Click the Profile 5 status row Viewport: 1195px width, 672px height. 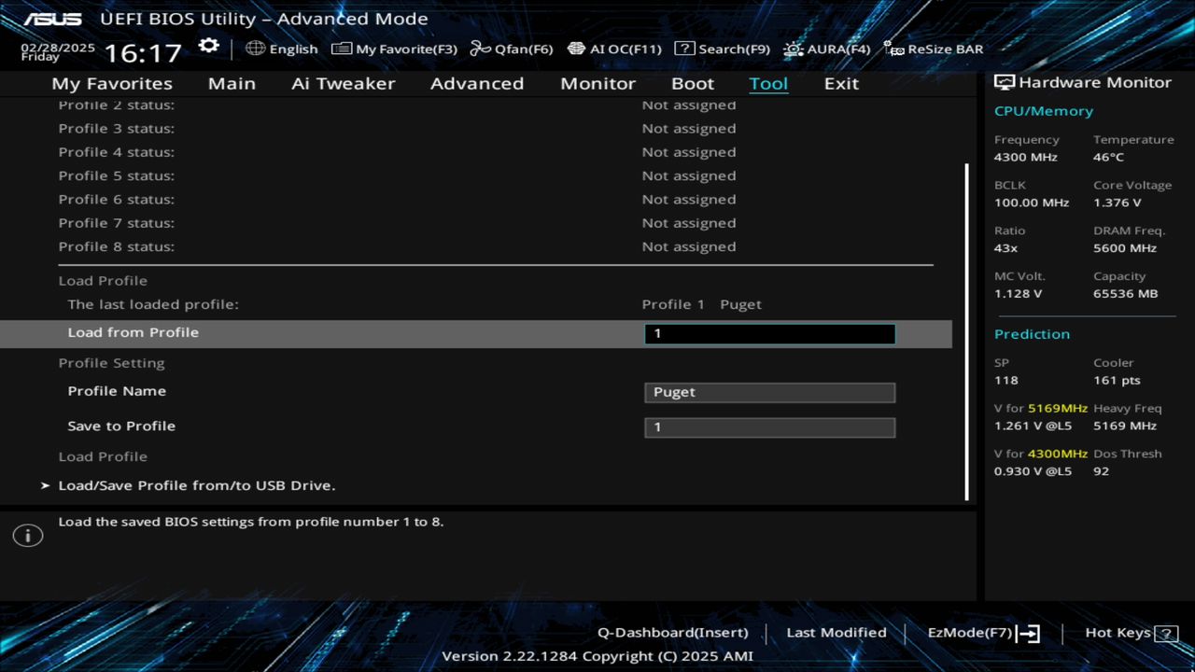click(x=397, y=175)
